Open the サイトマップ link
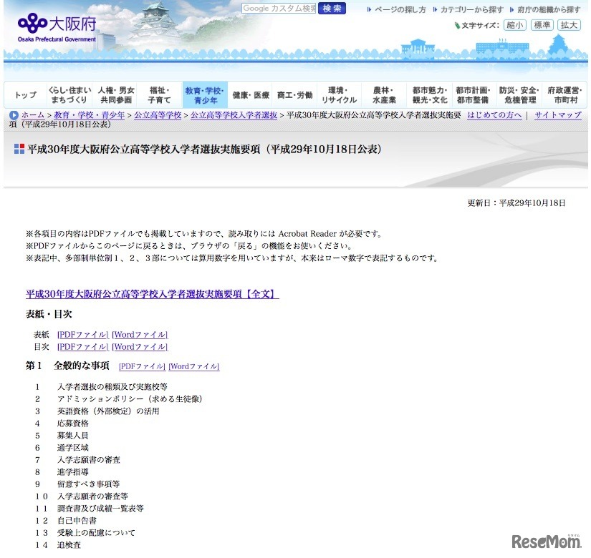Screen dimensions: 591x558 pyautogui.click(x=557, y=114)
